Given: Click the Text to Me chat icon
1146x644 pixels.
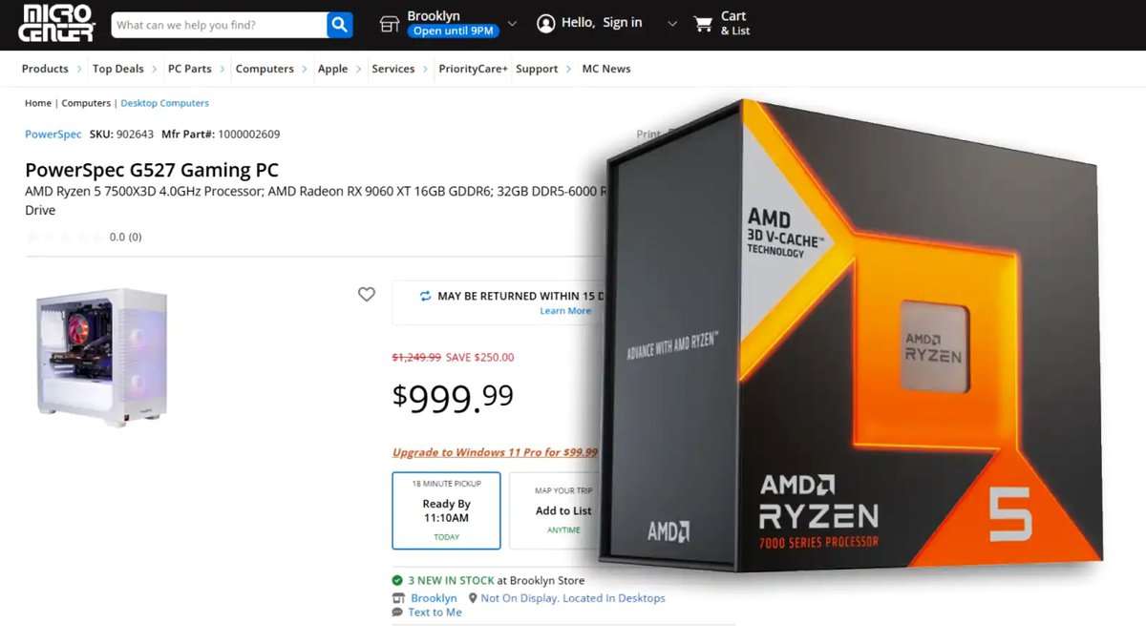Looking at the screenshot, I should (397, 613).
